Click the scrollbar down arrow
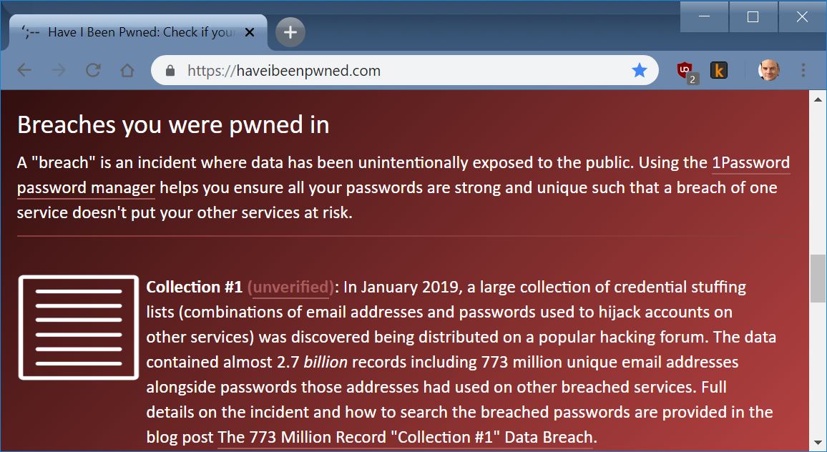827x452 pixels. coord(818,443)
